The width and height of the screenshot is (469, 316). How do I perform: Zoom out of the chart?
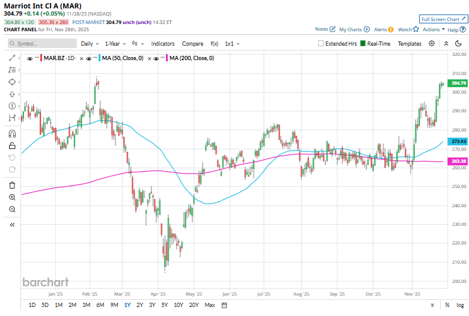[x=12, y=209]
